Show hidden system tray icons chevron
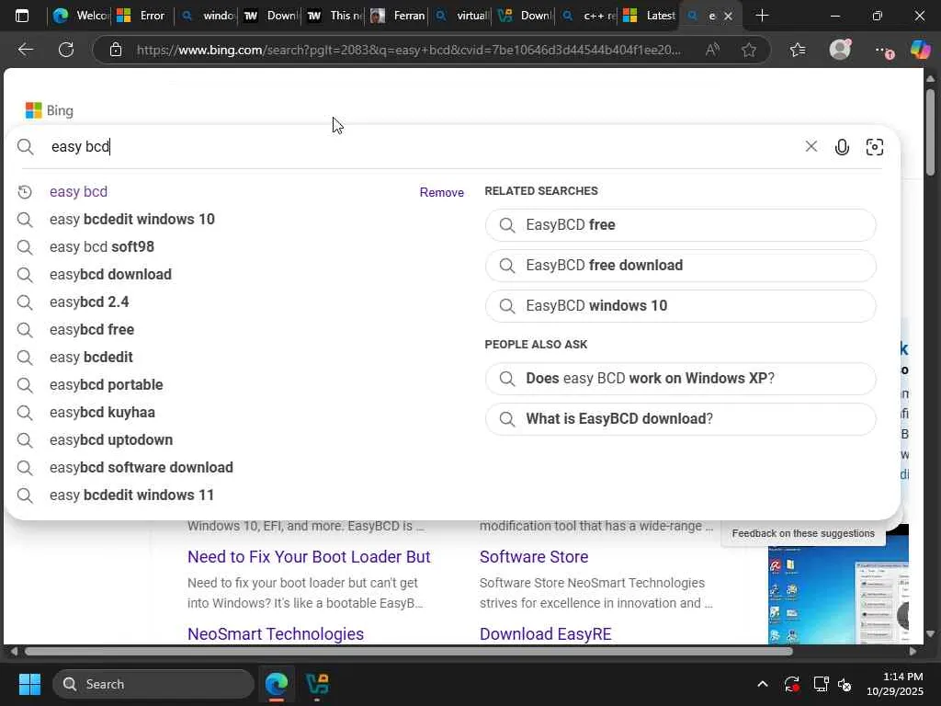This screenshot has width=941, height=706. [x=762, y=684]
